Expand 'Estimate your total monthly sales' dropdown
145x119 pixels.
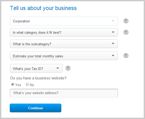[64, 56]
